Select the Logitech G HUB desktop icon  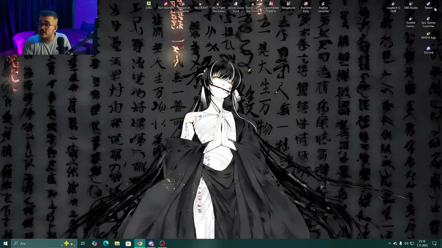393,7
